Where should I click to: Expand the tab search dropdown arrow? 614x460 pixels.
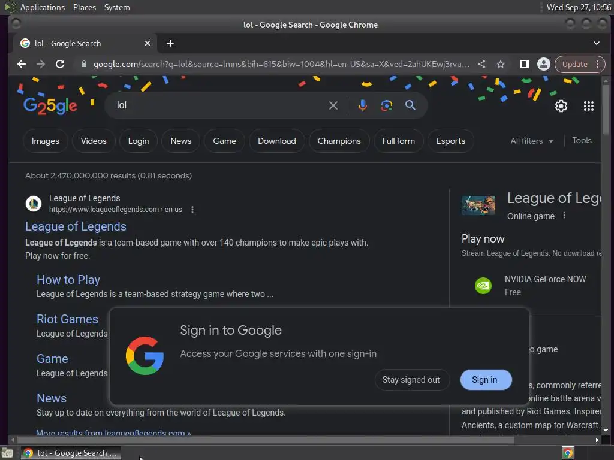pos(597,43)
